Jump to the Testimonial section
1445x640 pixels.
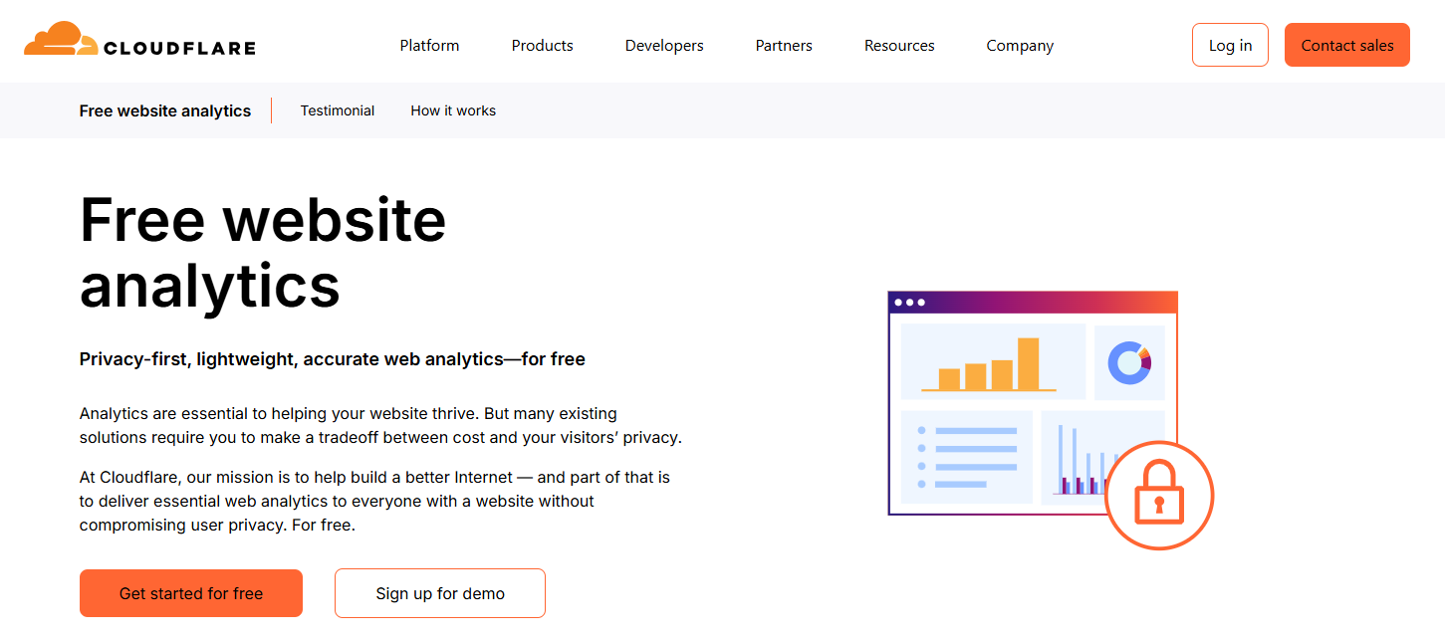point(338,110)
